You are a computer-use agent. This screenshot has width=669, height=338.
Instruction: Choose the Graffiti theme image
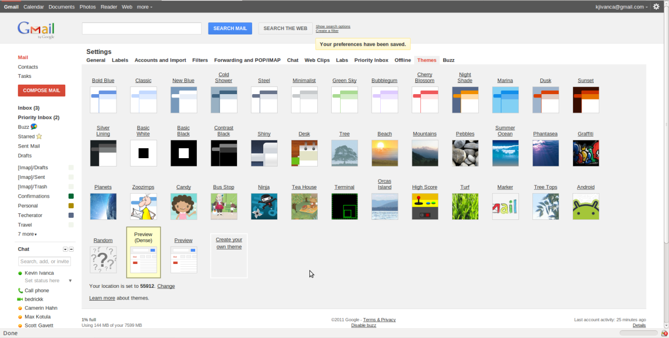coord(586,153)
